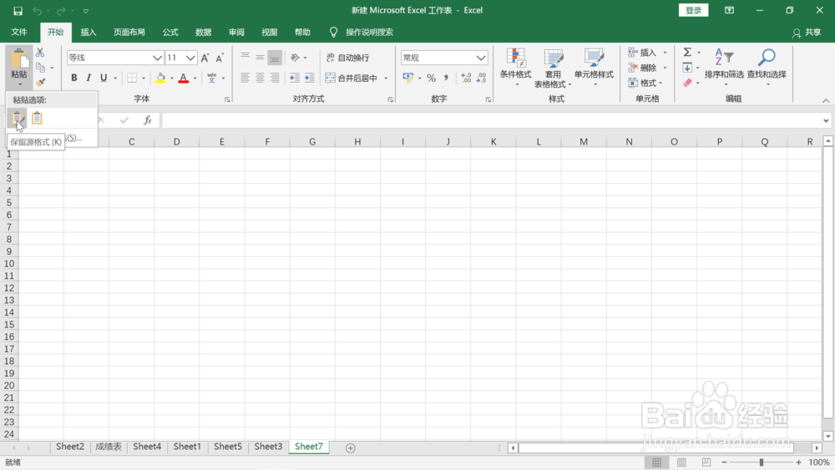
Task: Click the increase decimal icon
Action: coord(467,78)
